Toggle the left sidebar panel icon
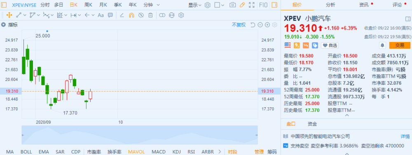The width and height of the screenshot is (412, 155). click(x=4, y=5)
